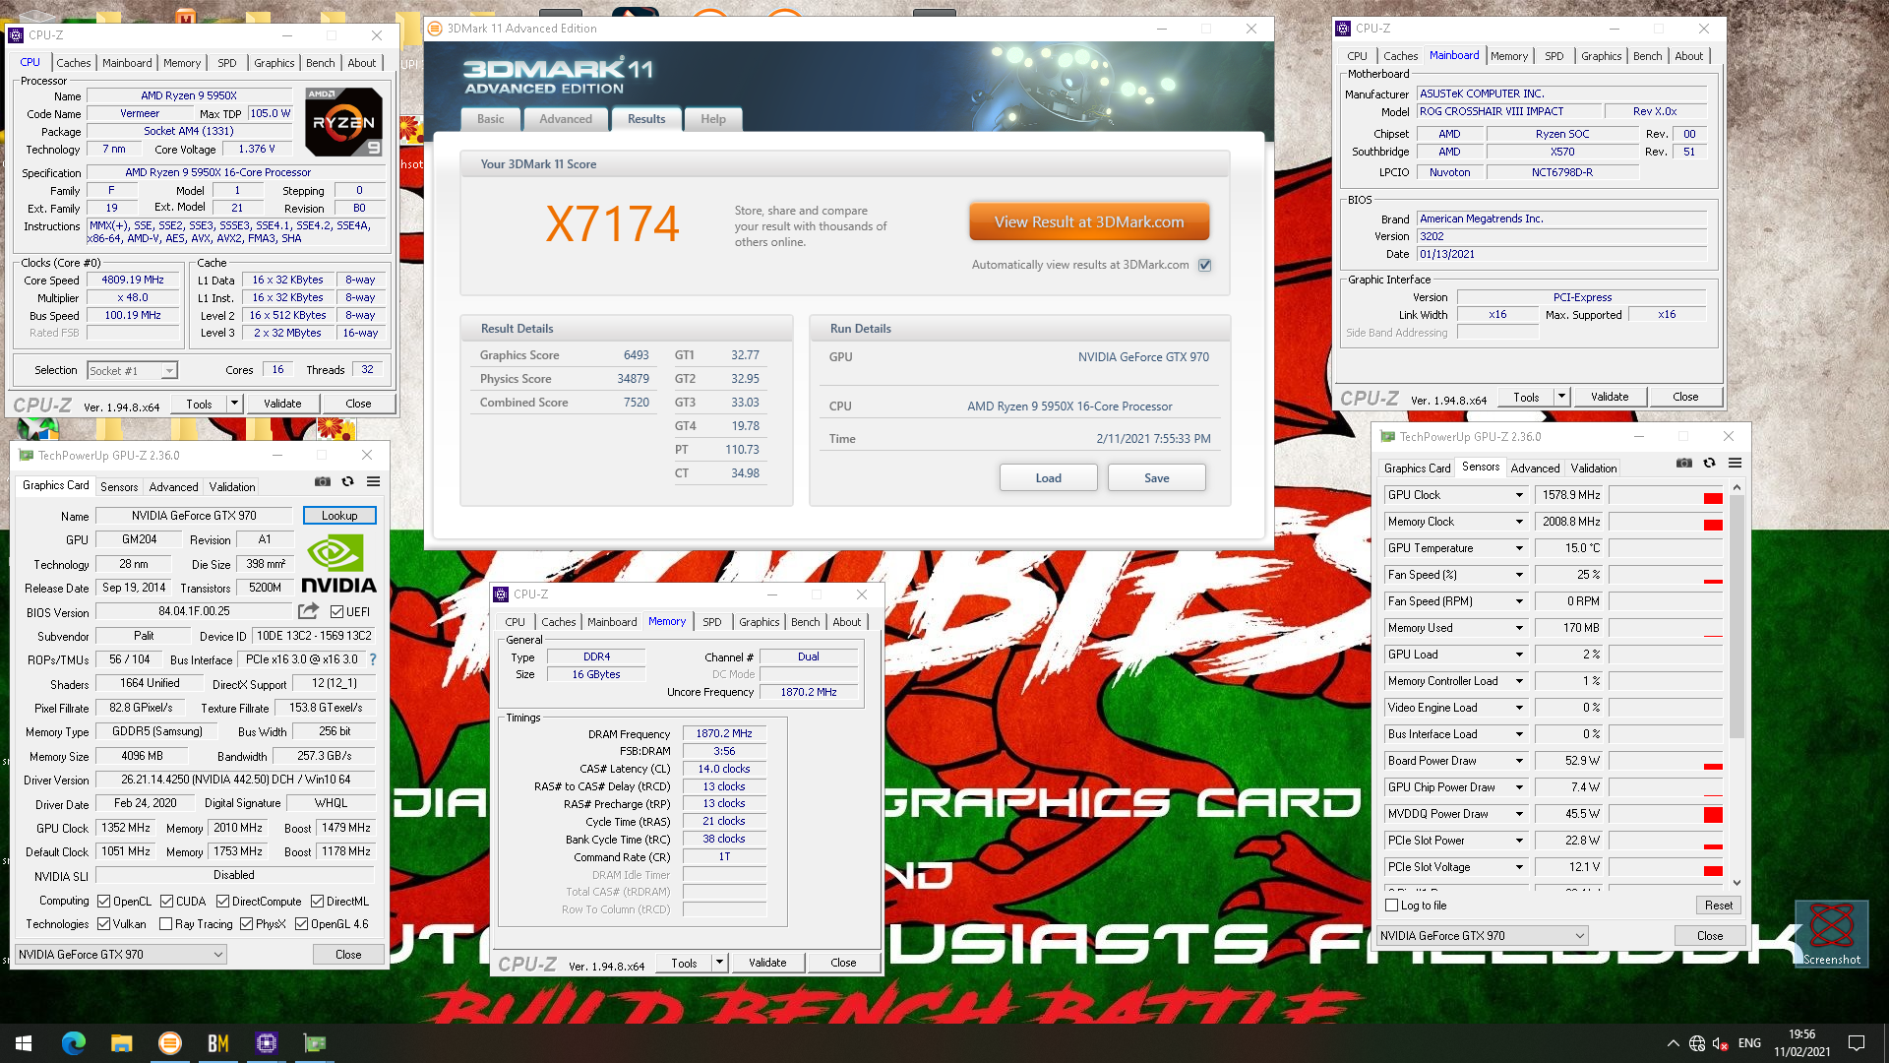1889x1063 pixels.
Task: Expand GPU Temperature sensor dropdown
Action: [1519, 548]
